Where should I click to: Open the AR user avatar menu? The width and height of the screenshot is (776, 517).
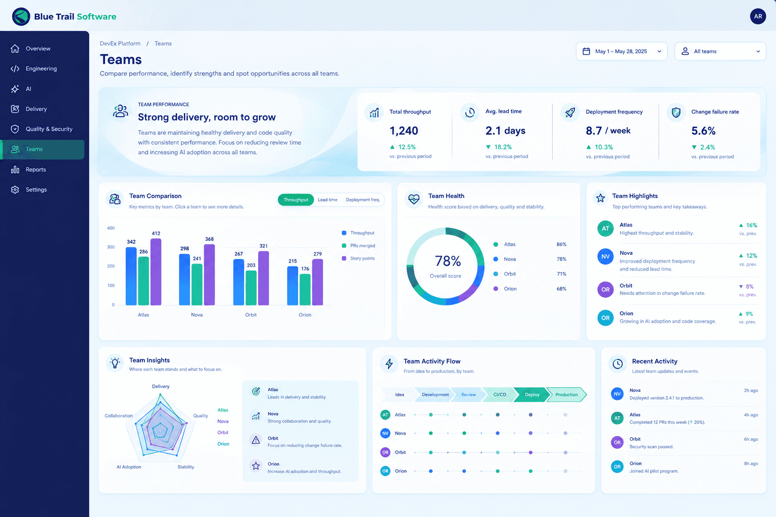point(758,16)
